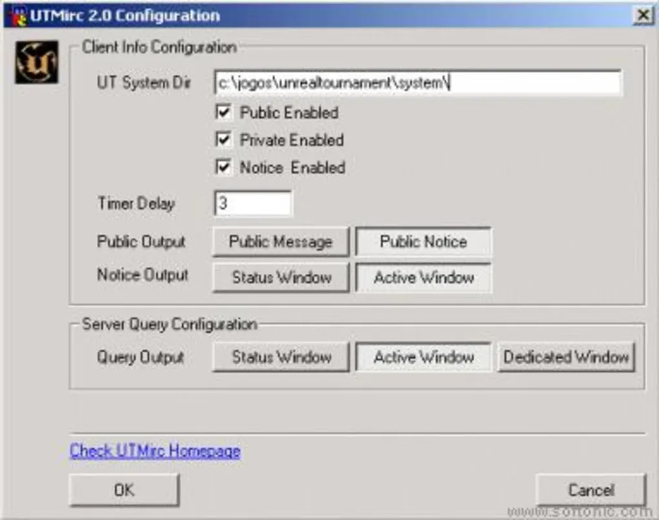Set Query Output to Active Window
This screenshot has width=659, height=520.
[423, 357]
